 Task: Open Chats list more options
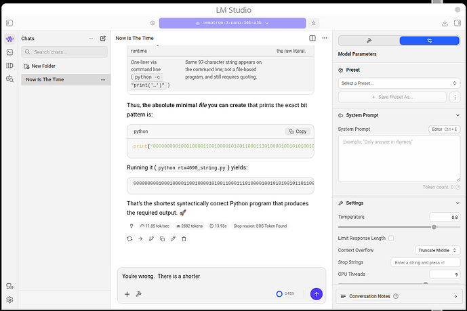[x=91, y=39]
